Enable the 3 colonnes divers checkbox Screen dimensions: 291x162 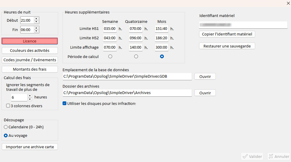tap(8, 106)
